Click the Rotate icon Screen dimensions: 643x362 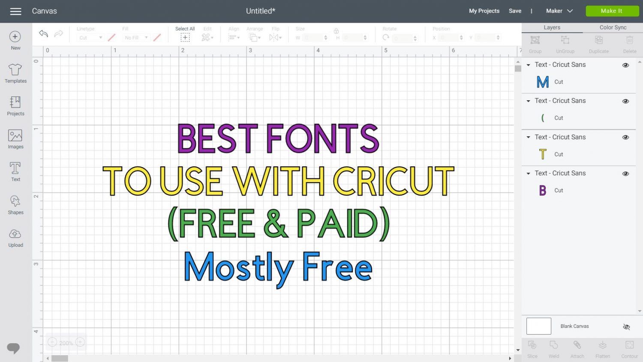[x=386, y=38]
